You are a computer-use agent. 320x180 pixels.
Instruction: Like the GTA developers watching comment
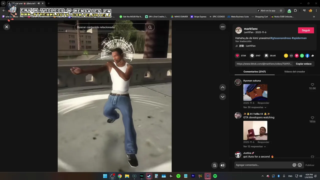point(312,118)
